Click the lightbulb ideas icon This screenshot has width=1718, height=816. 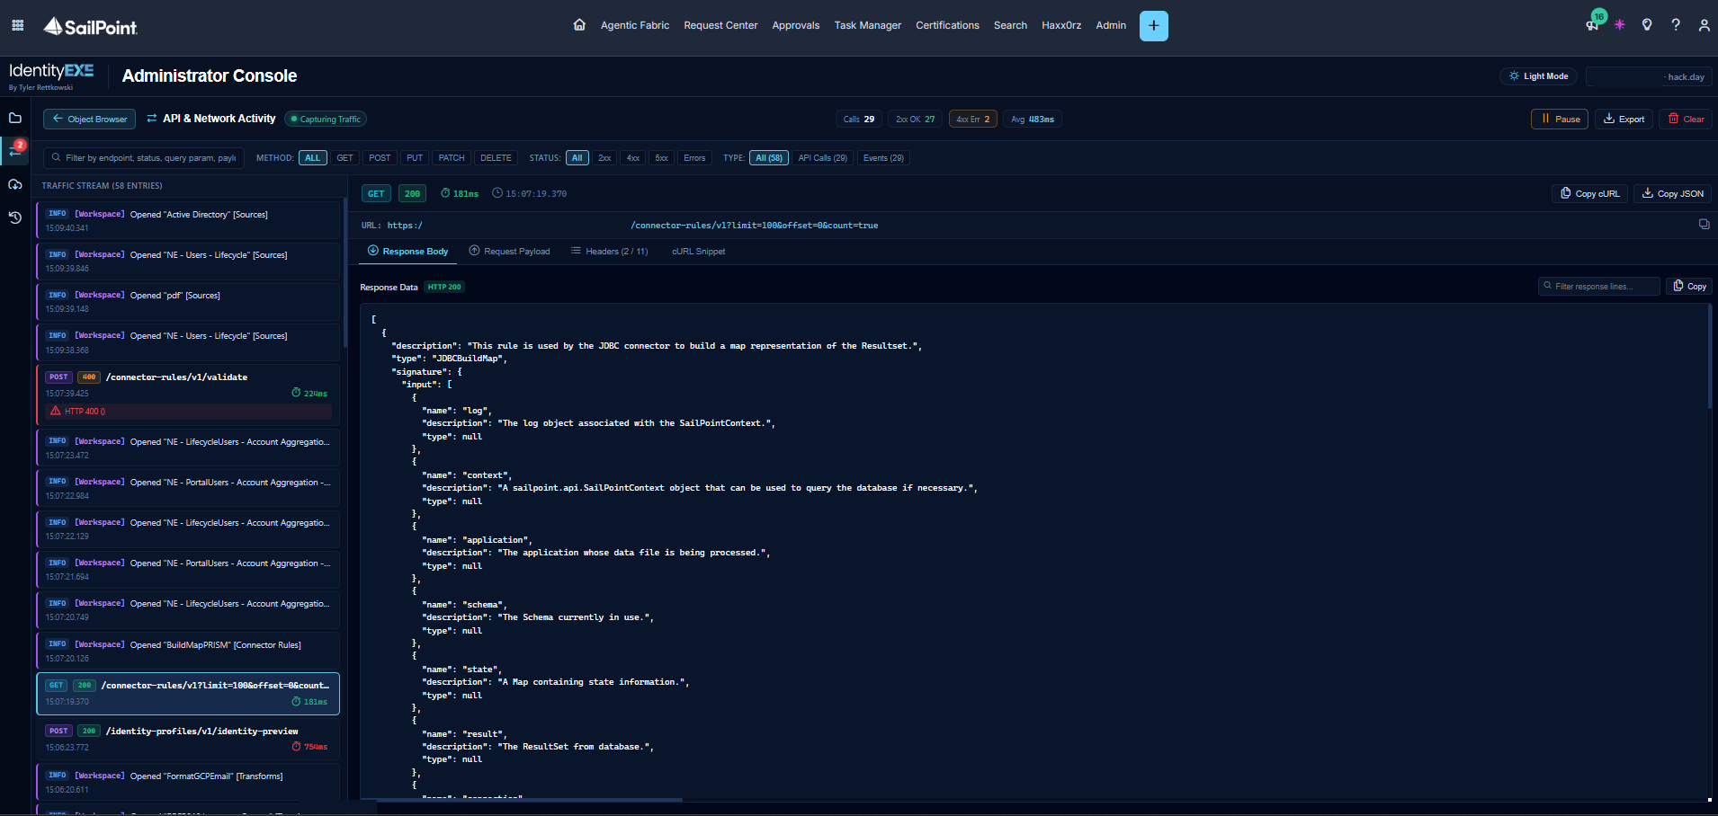click(1647, 25)
